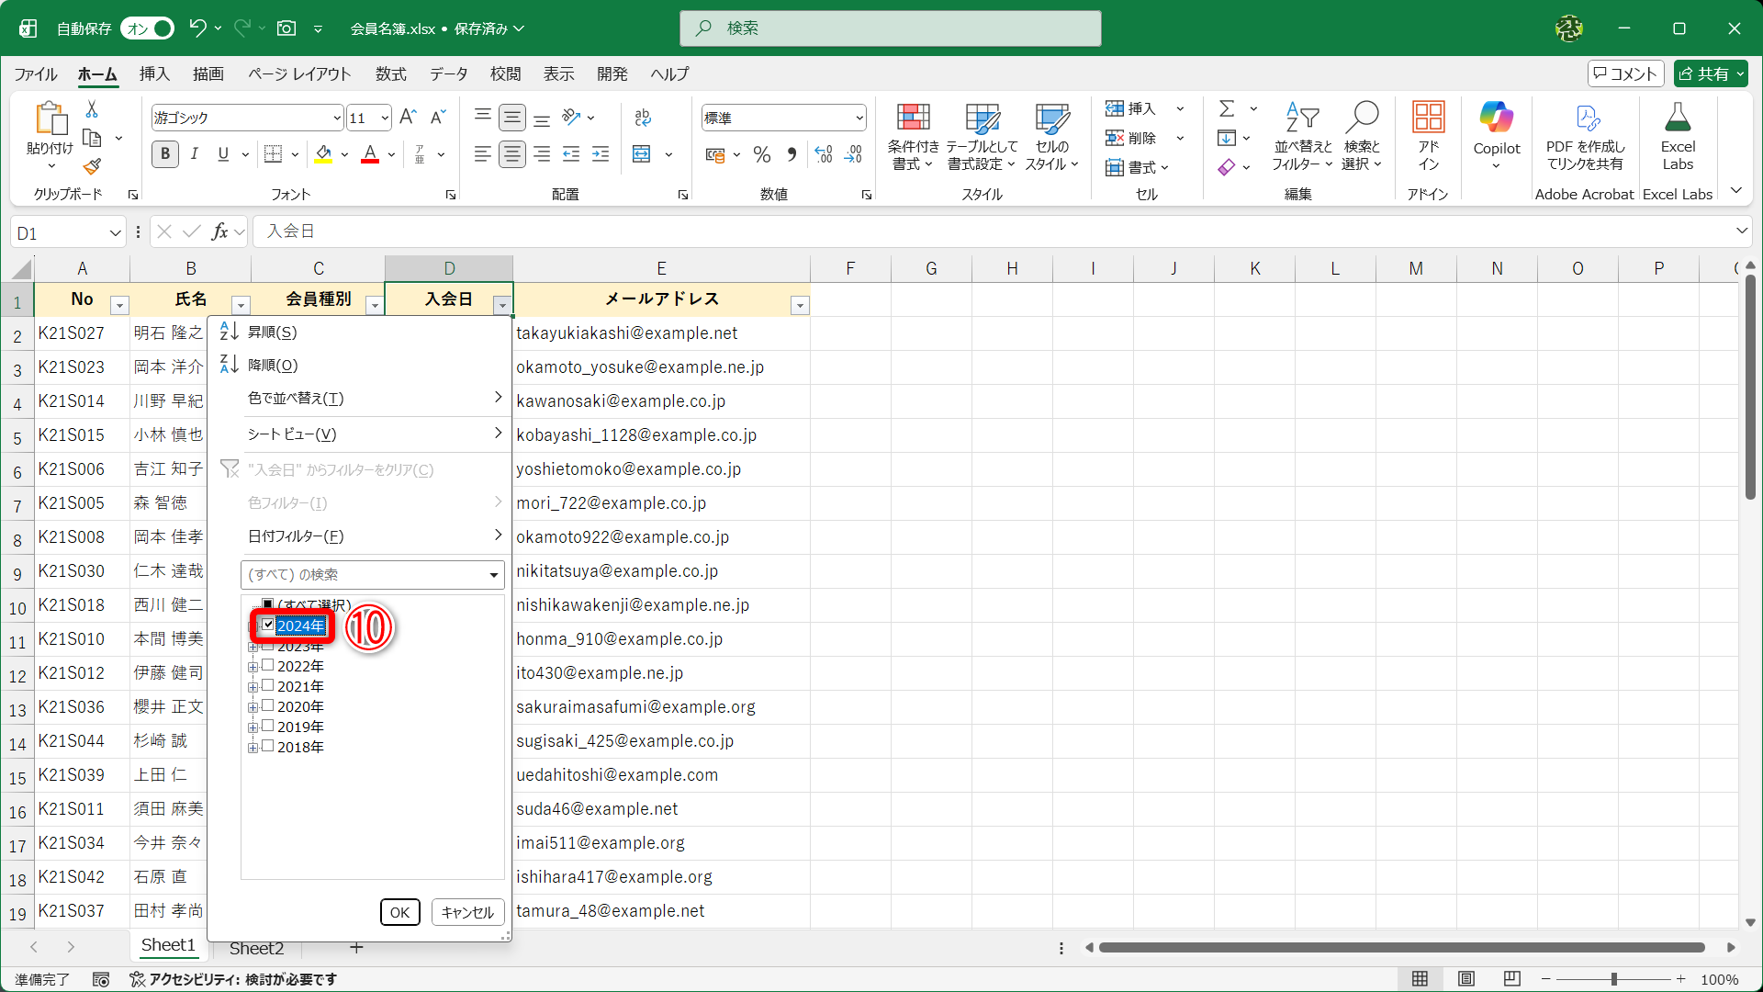Turn off the AutoSave toggle
Screen dimensions: 1763x992
click(x=149, y=28)
